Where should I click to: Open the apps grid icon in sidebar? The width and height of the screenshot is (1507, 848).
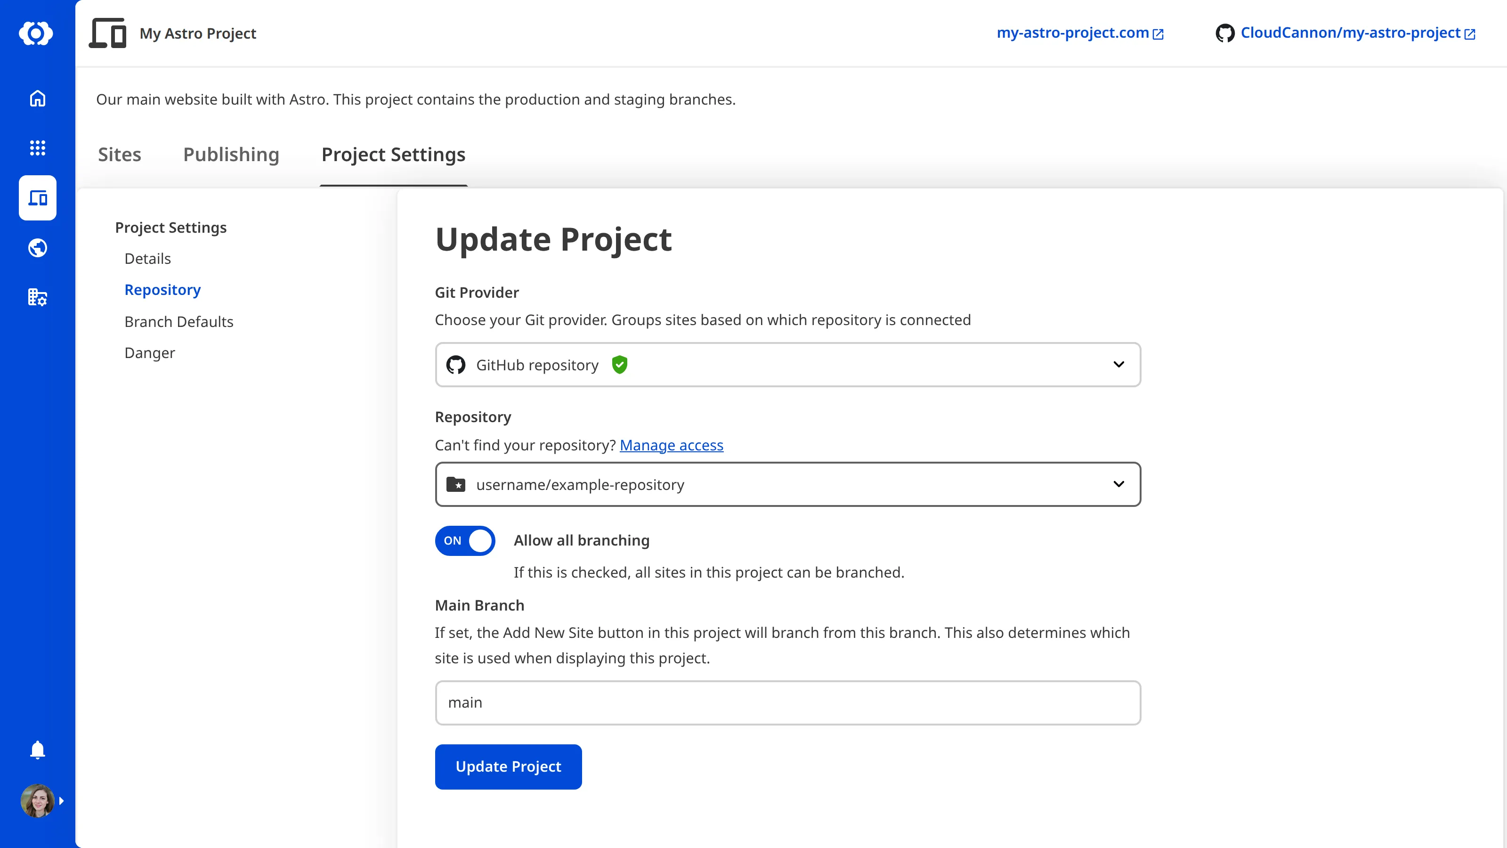[38, 148]
